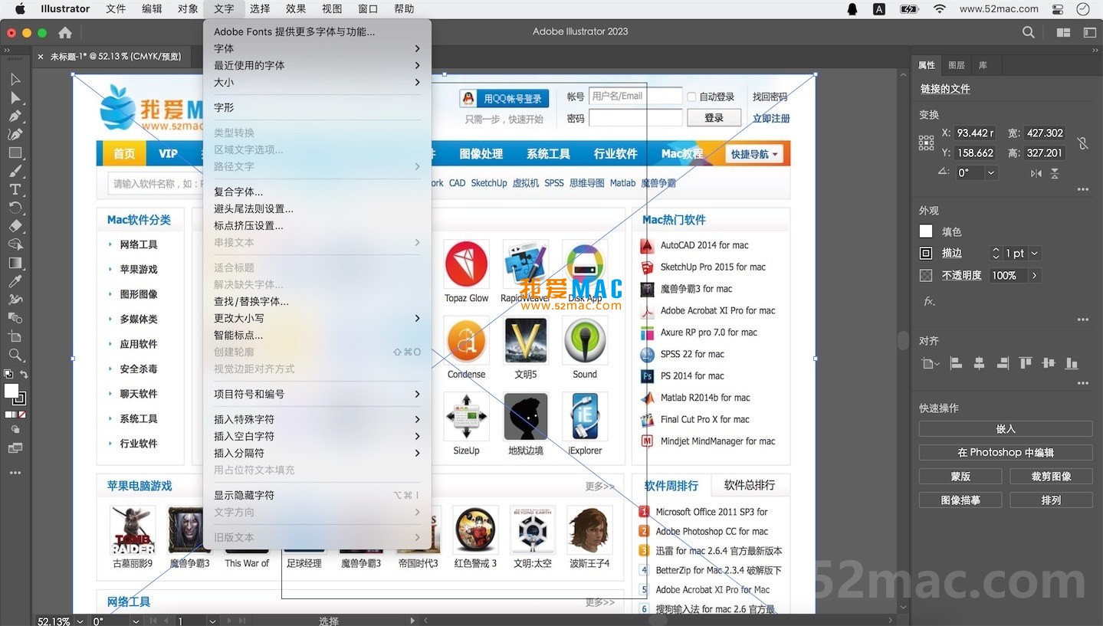Select the Paintbrush tool
1103x626 pixels.
[15, 172]
